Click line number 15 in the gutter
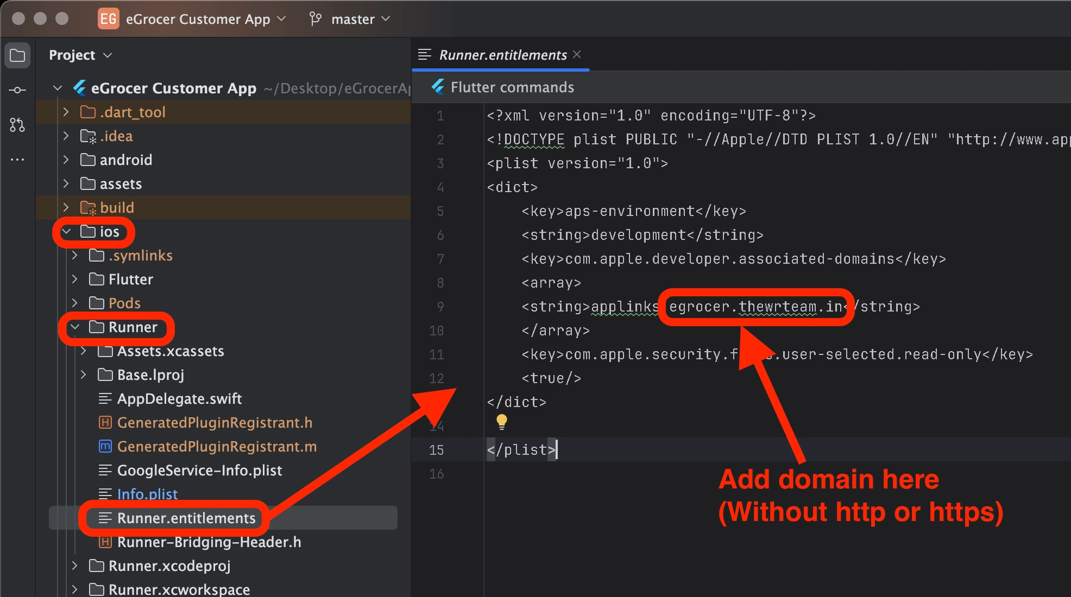1071x597 pixels. coord(437,450)
